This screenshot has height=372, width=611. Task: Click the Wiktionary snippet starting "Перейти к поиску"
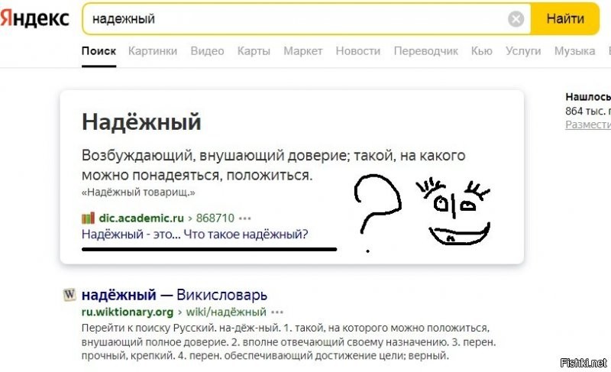click(289, 341)
